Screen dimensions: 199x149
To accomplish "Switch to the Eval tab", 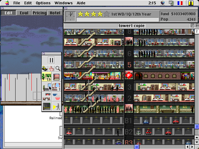I will (x=24, y=13).
